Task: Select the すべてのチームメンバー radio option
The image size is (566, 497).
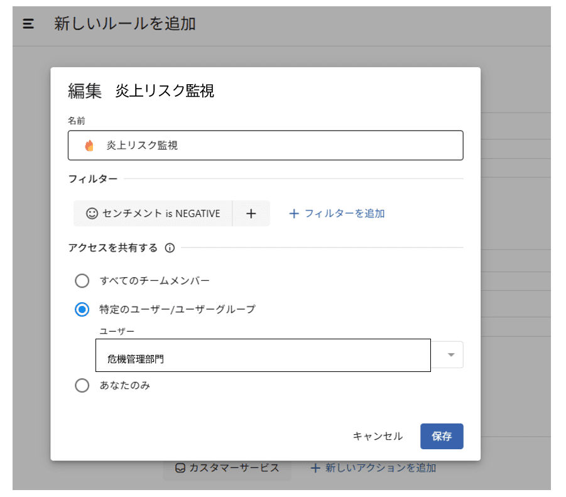Action: click(82, 281)
